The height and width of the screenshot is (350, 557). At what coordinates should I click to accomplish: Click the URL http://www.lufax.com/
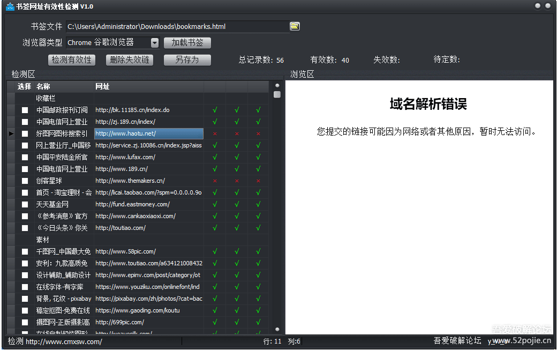click(x=125, y=157)
